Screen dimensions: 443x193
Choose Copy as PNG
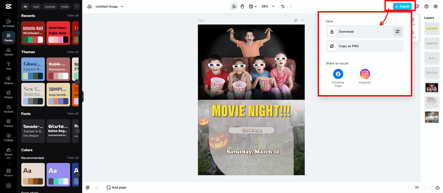pyautogui.click(x=365, y=46)
